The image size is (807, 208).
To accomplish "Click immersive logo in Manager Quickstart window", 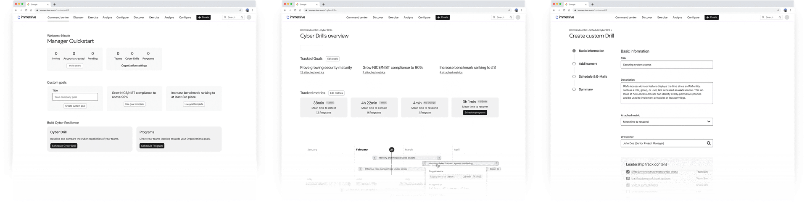I will tap(27, 17).
